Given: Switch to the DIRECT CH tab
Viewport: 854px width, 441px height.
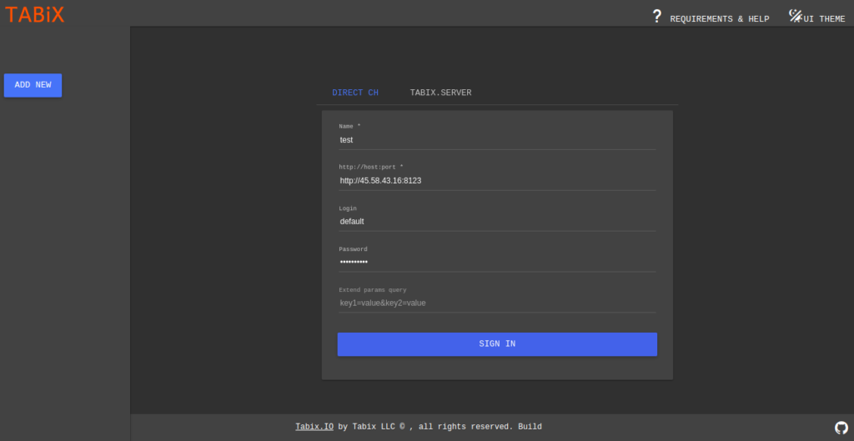Looking at the screenshot, I should tap(355, 93).
